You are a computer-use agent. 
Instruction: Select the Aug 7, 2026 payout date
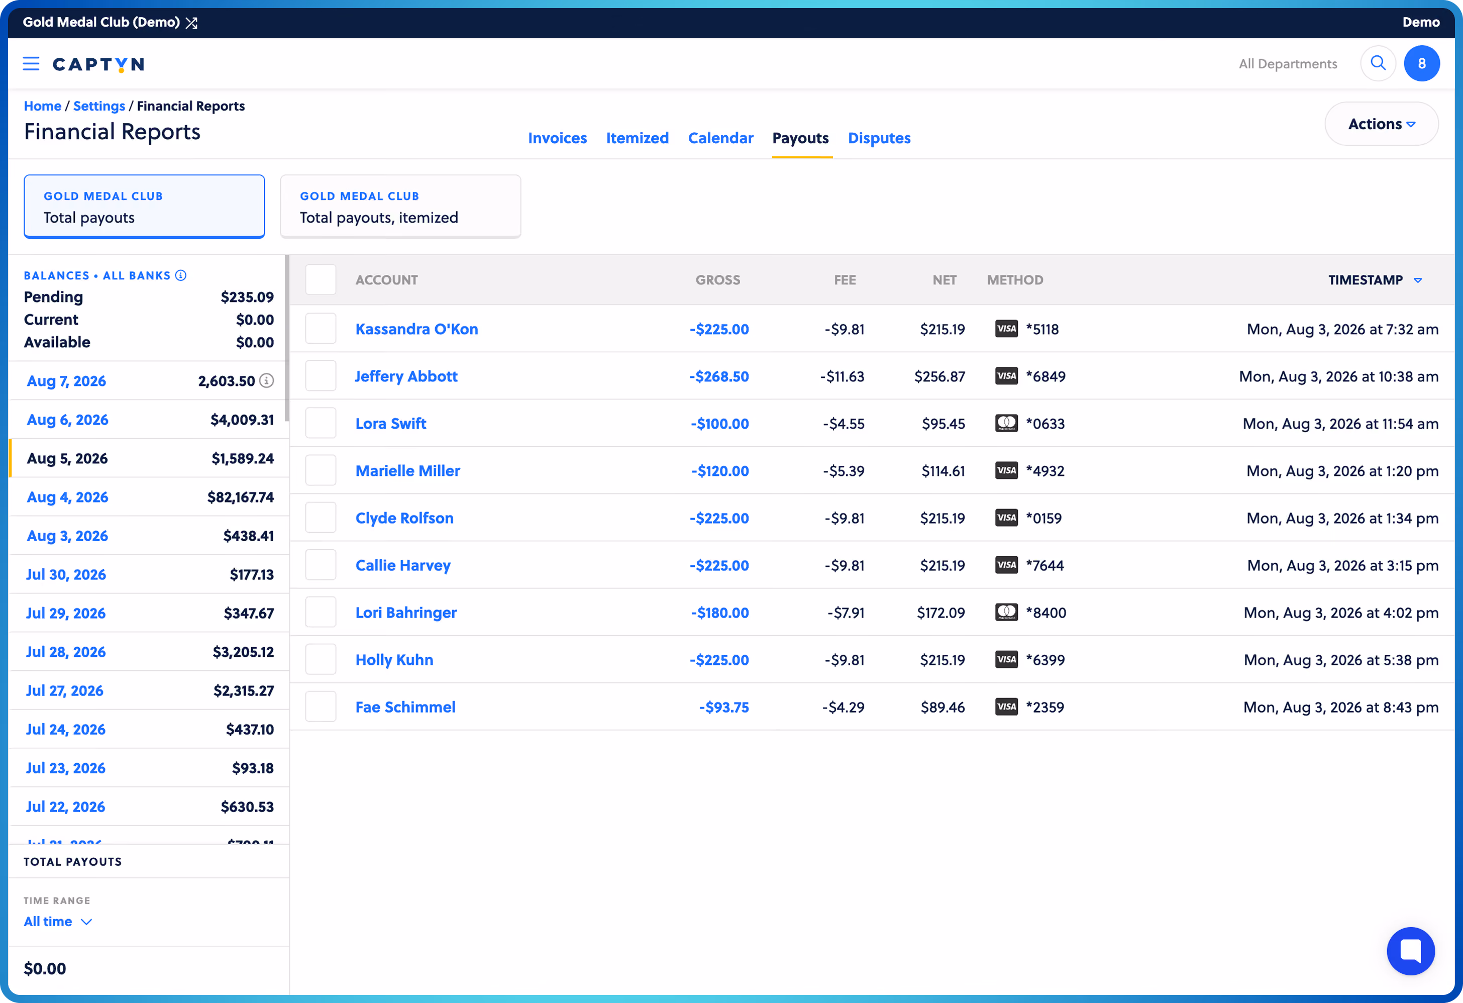pyautogui.click(x=66, y=381)
